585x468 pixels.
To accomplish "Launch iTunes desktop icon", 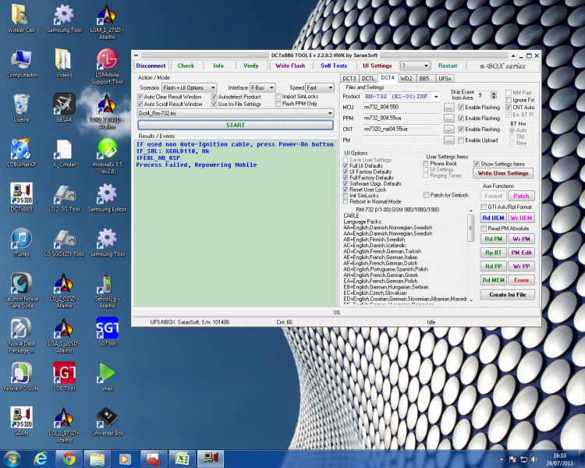I will point(21,243).
